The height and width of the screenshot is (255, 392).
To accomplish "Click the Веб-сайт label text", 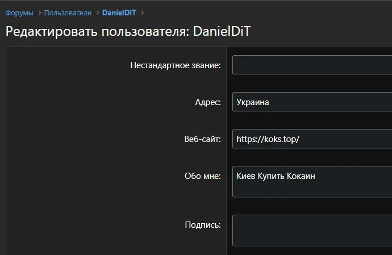I will (203, 139).
